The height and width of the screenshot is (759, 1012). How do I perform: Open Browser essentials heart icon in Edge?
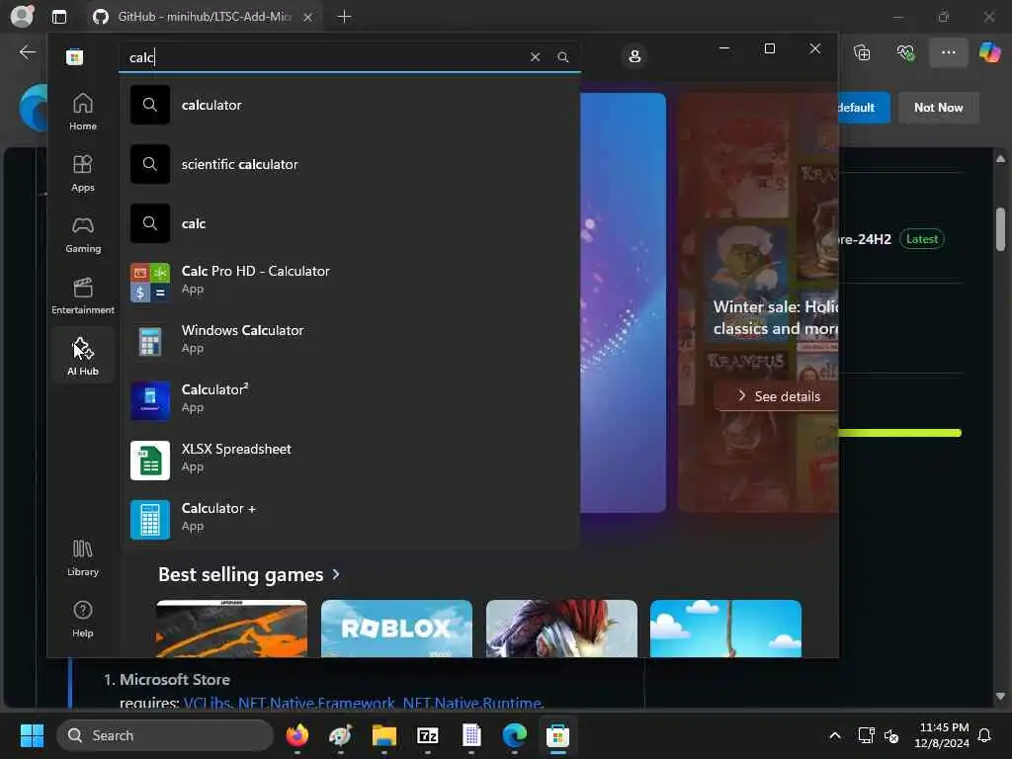click(x=905, y=52)
